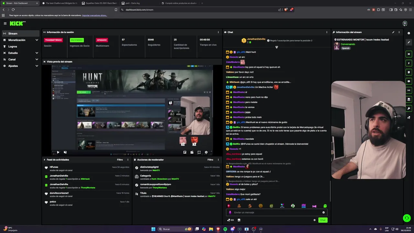Image resolution: width=414 pixels, height=233 pixels.
Task: Toggle the camera widget in right toolbar
Action: point(409,99)
